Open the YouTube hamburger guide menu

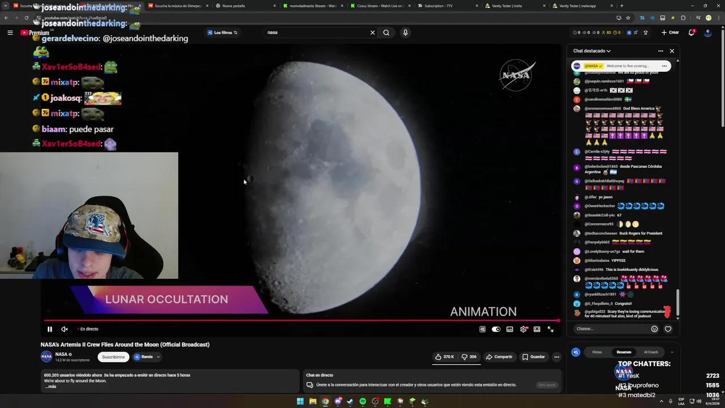coord(10,32)
